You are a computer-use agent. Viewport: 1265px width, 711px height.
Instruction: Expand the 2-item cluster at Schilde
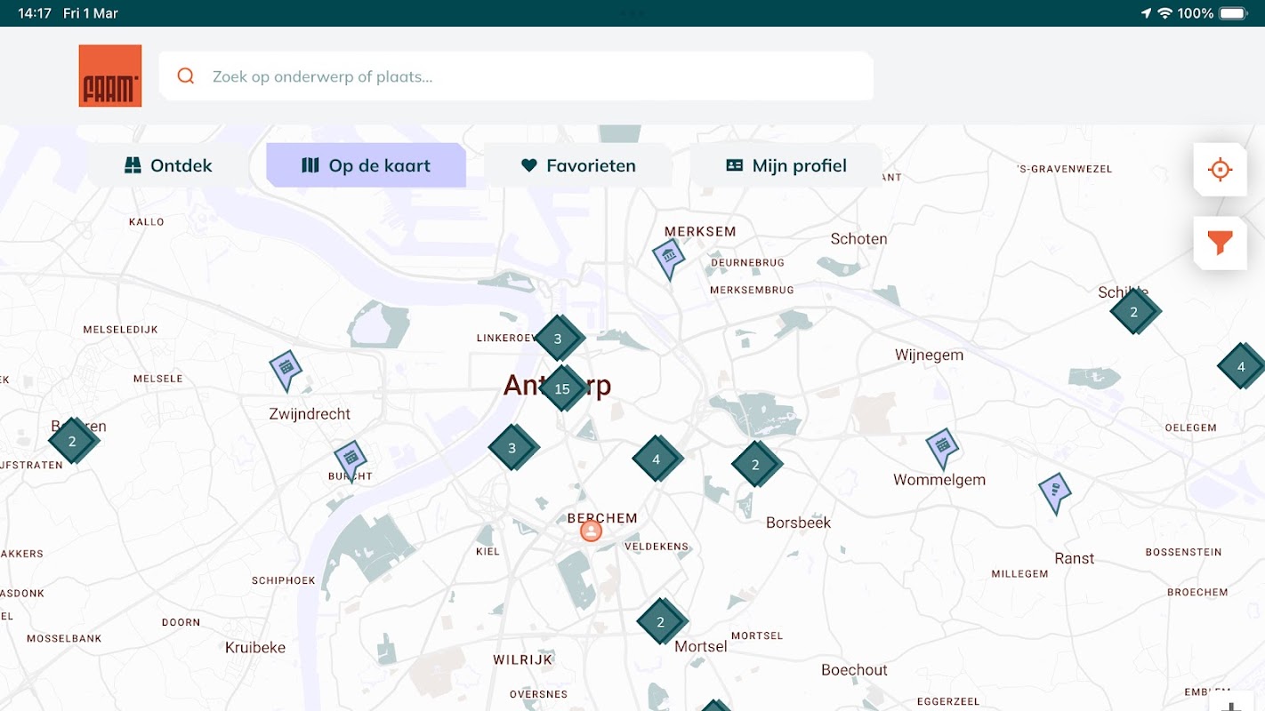pyautogui.click(x=1134, y=312)
